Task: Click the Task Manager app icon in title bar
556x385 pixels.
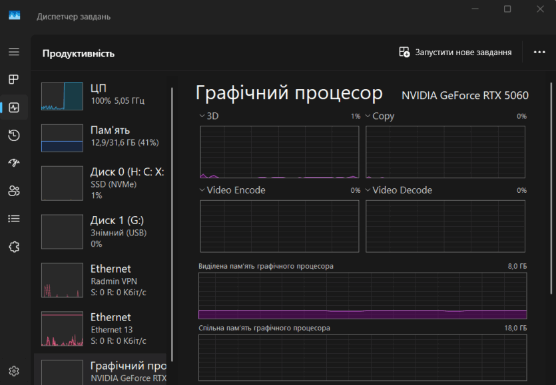Action: (15, 16)
